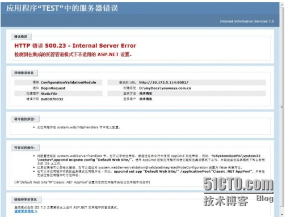
Task: Click the StaticFile handler value
Action: click(x=49, y=93)
